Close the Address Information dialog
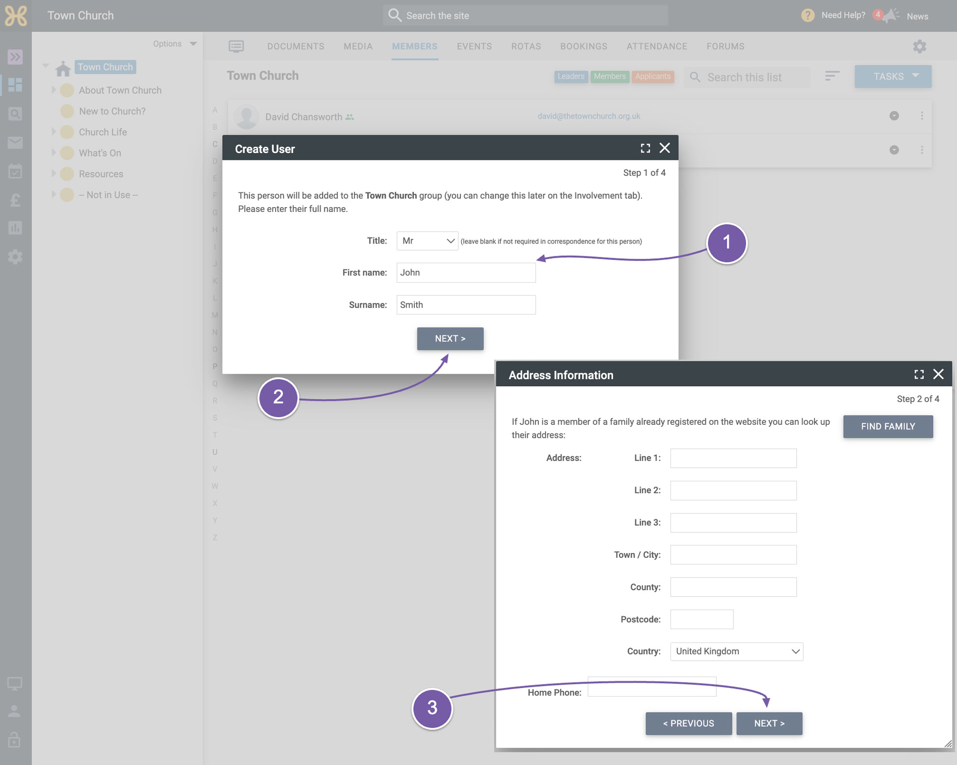 click(x=938, y=375)
